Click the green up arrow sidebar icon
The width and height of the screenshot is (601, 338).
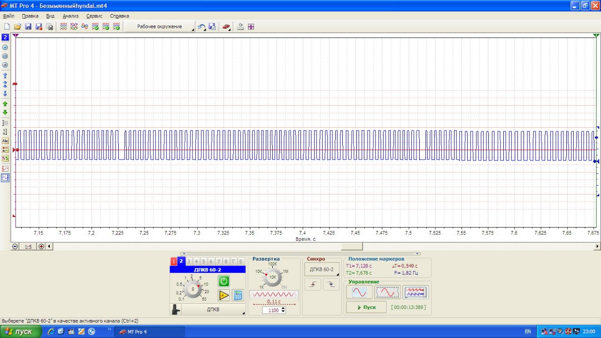(x=5, y=104)
